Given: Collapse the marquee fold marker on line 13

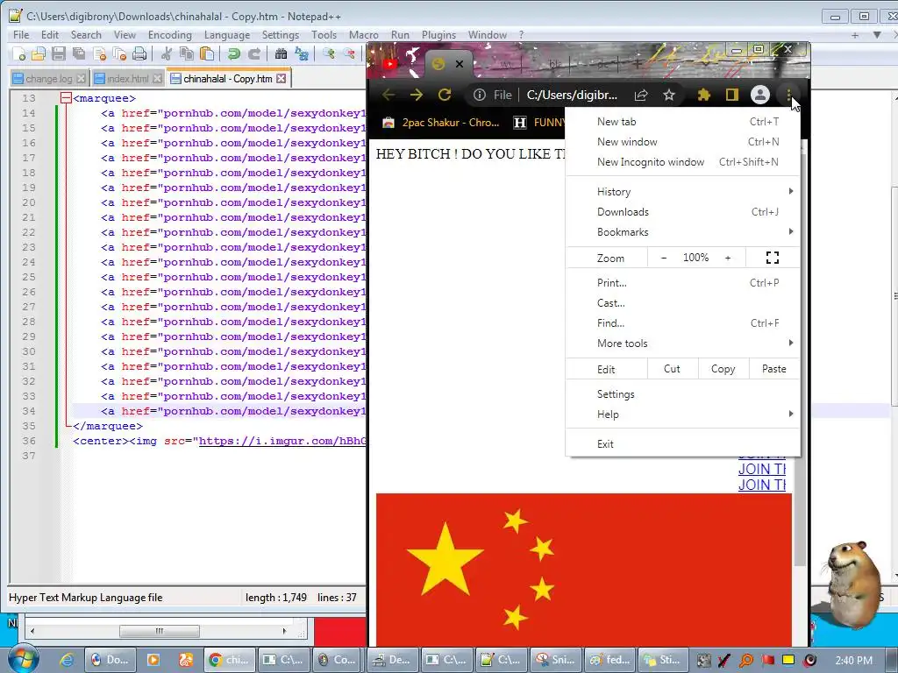Looking at the screenshot, I should pos(66,98).
